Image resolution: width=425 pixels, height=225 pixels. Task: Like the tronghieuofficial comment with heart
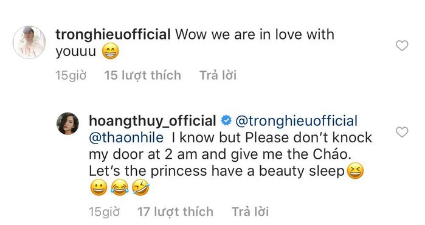pyautogui.click(x=402, y=46)
